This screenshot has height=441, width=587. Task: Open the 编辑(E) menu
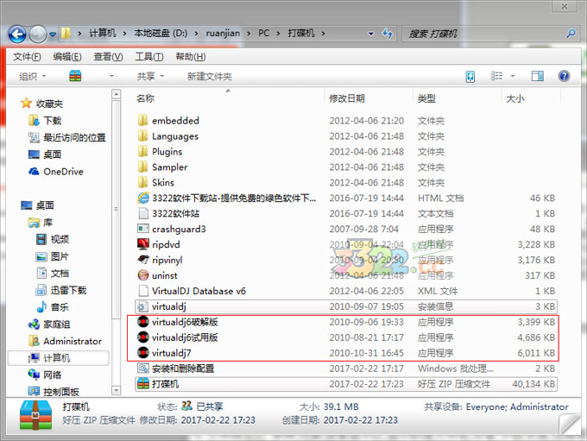pyautogui.click(x=67, y=57)
